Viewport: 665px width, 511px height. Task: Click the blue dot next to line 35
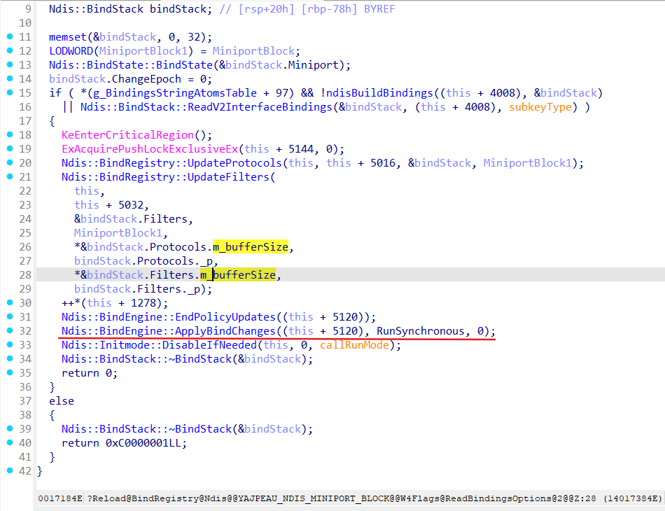[9, 373]
